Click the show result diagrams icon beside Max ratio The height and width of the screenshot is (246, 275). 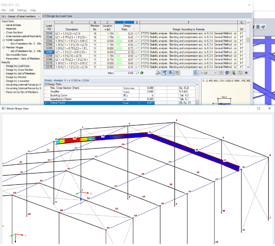click(x=158, y=73)
